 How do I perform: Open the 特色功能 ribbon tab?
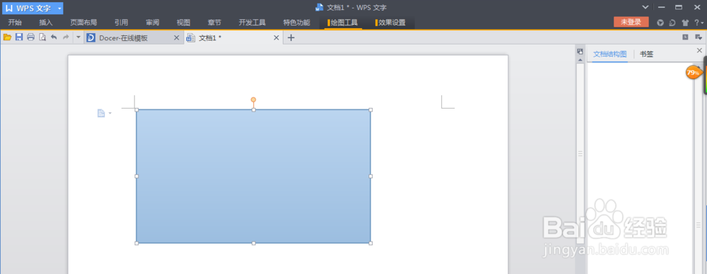point(296,23)
